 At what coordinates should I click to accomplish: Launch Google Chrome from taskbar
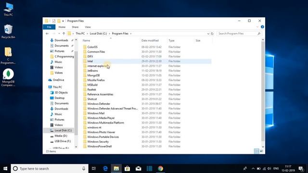[160, 169]
